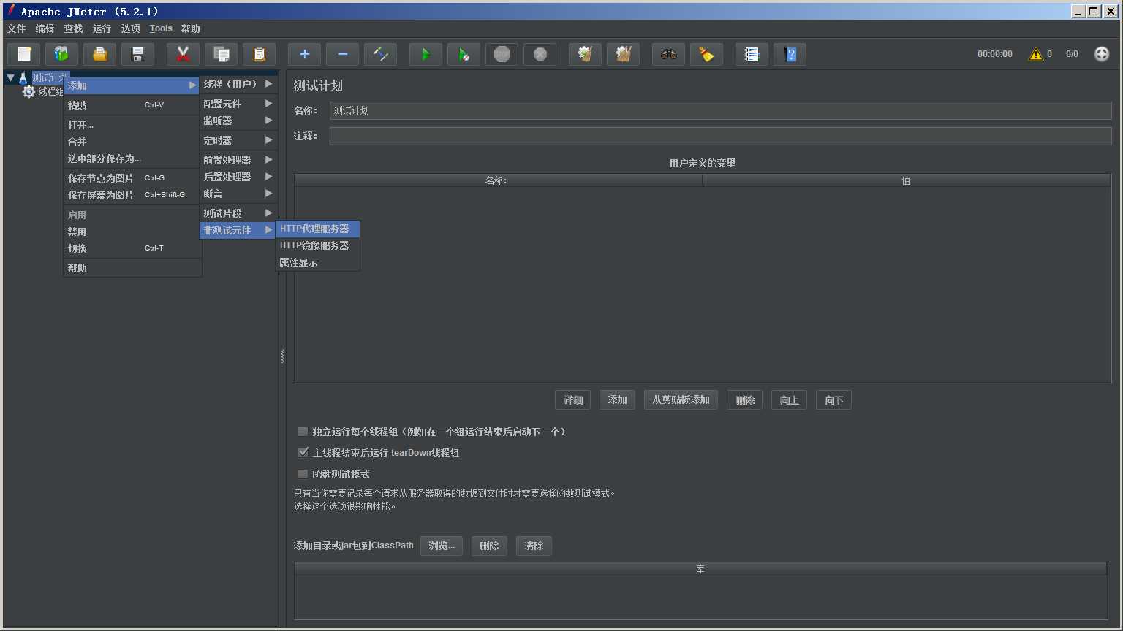Screen dimensions: 1123x631
Task: Click the 清除 classpath button
Action: (x=534, y=546)
